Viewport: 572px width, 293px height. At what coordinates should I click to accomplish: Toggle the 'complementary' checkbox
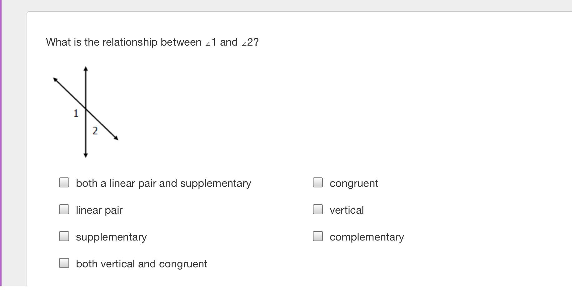(x=318, y=236)
